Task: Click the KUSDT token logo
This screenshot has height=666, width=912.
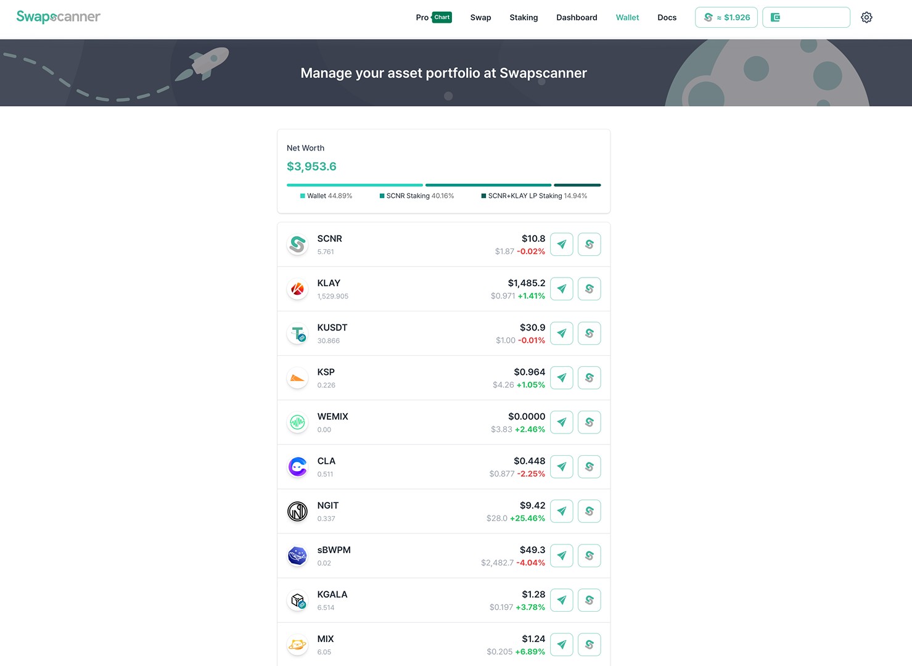Action: [x=298, y=333]
